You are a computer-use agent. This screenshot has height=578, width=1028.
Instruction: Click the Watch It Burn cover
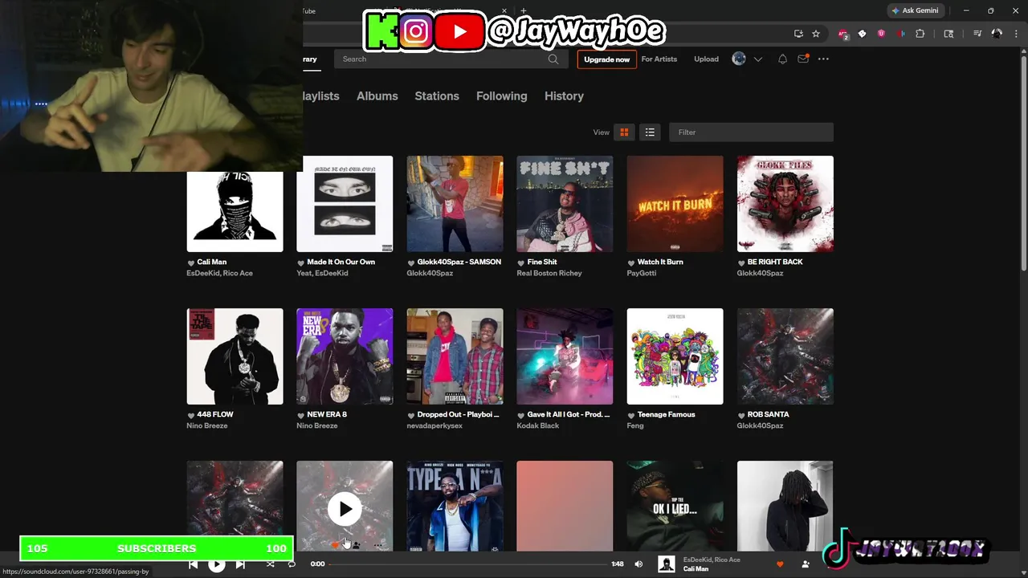675,204
